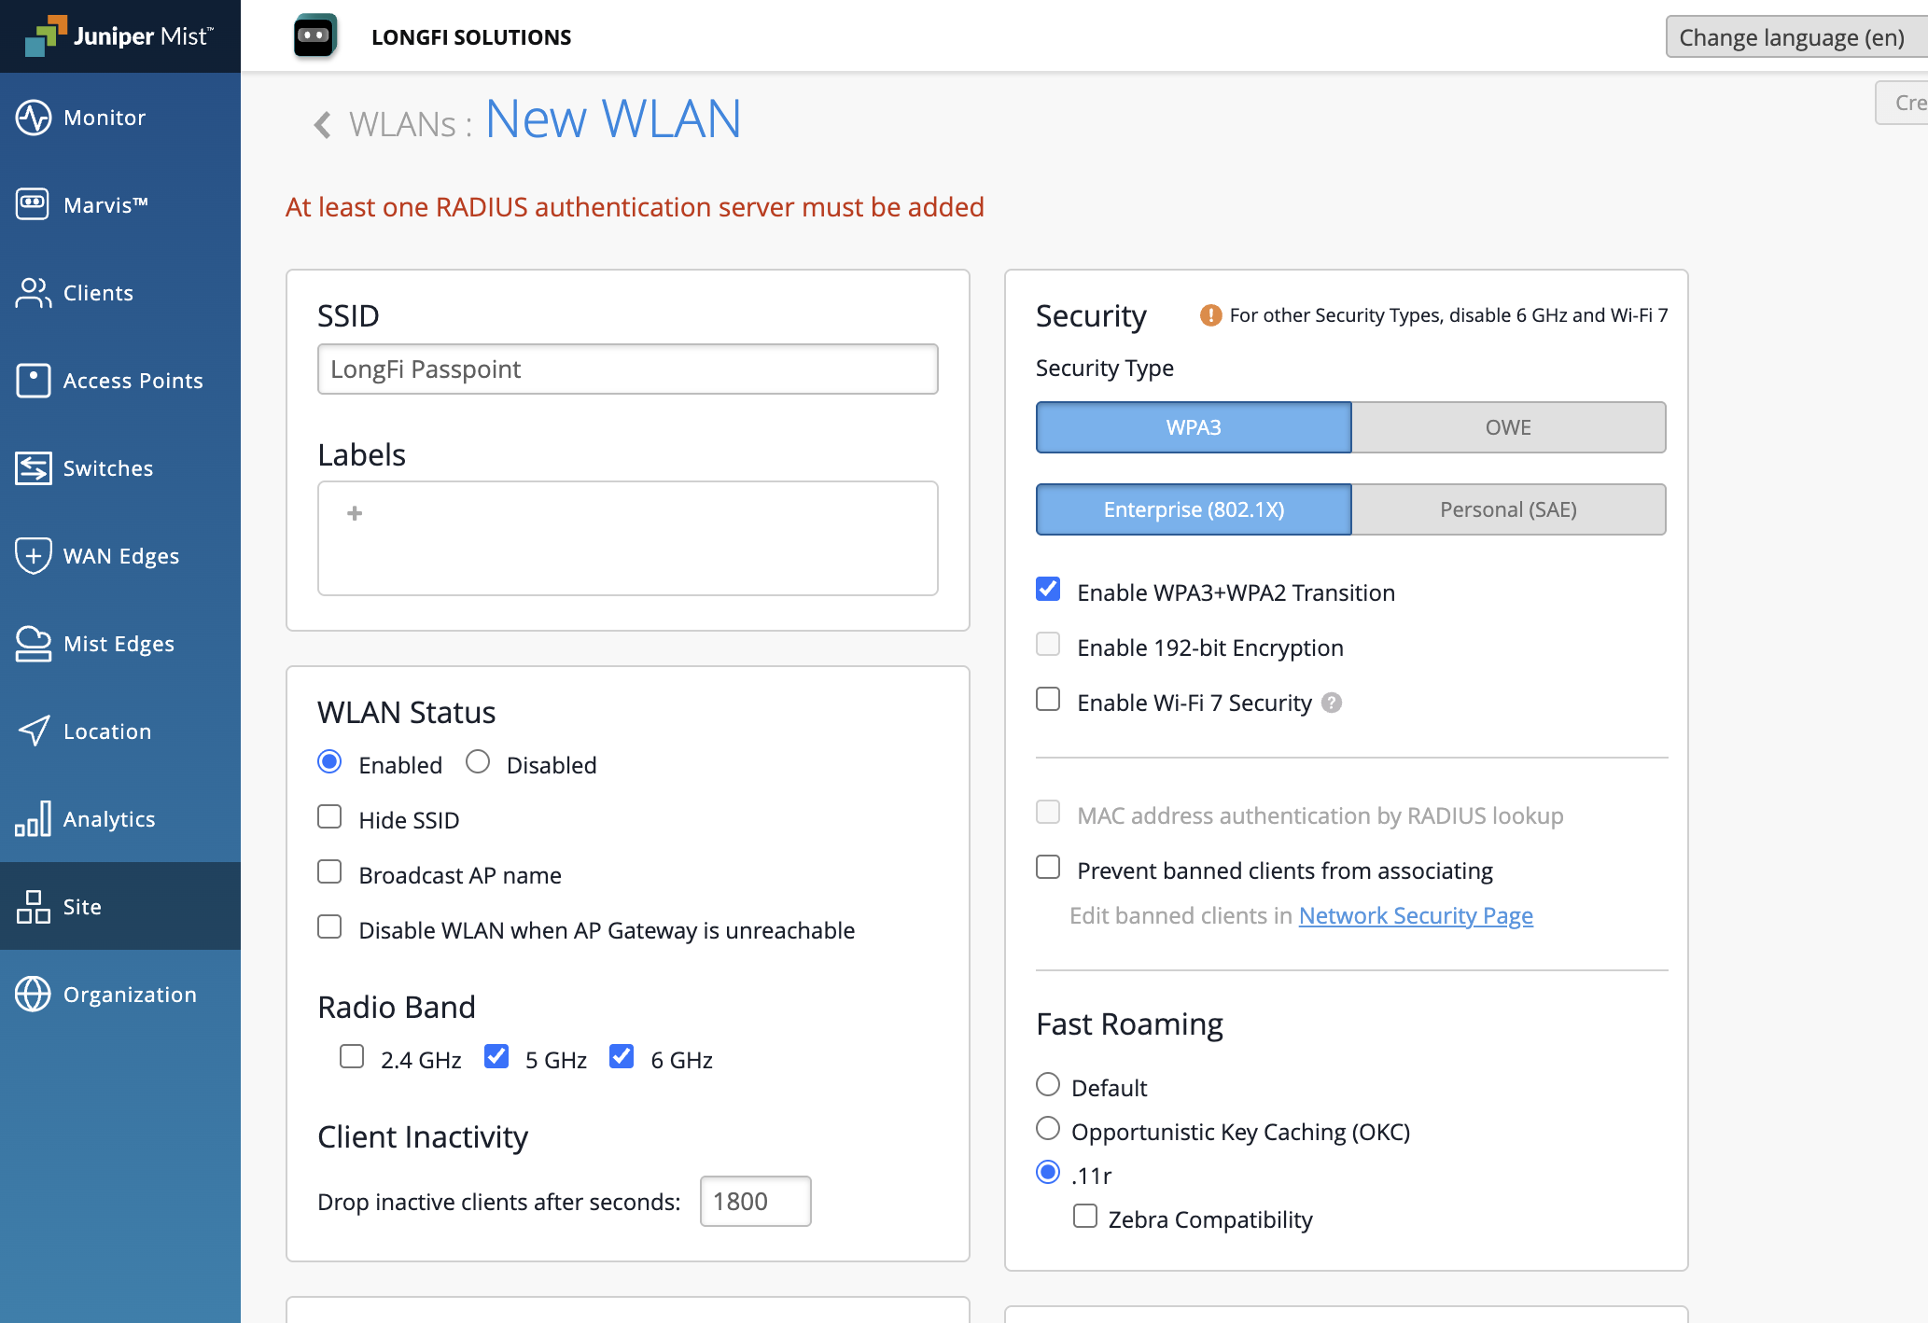Open the Marvis robot icon in sidebar
Viewport: 1928px width, 1323px height.
click(34, 205)
